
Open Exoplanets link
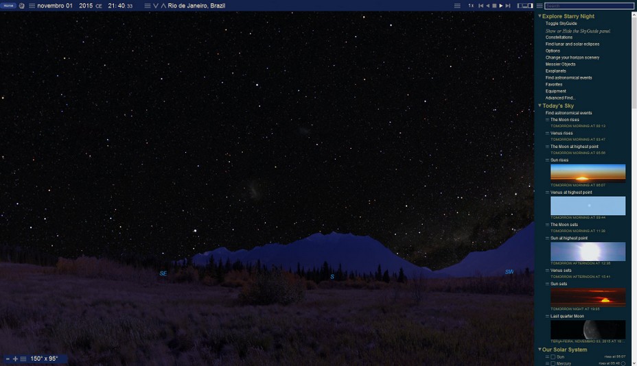[555, 71]
